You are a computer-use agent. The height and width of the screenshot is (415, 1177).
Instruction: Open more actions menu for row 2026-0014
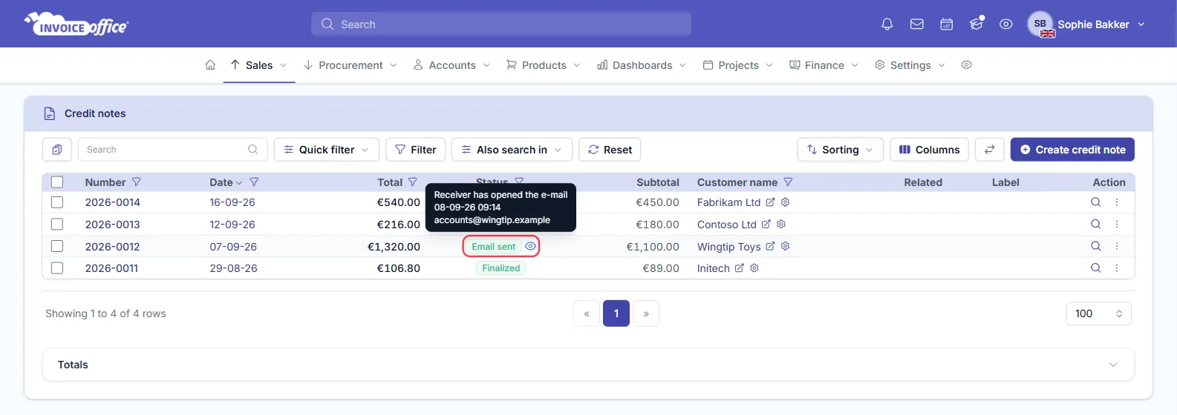coord(1117,202)
